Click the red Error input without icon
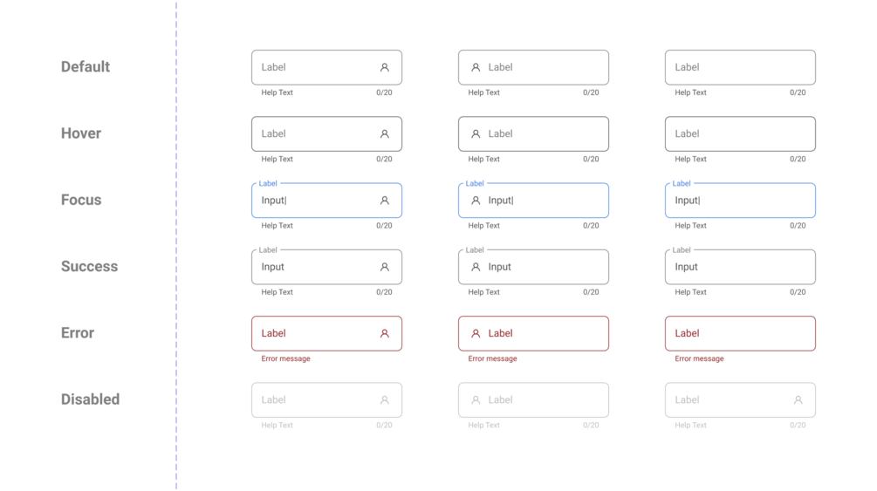Image resolution: width=877 pixels, height=491 pixels. (x=740, y=333)
